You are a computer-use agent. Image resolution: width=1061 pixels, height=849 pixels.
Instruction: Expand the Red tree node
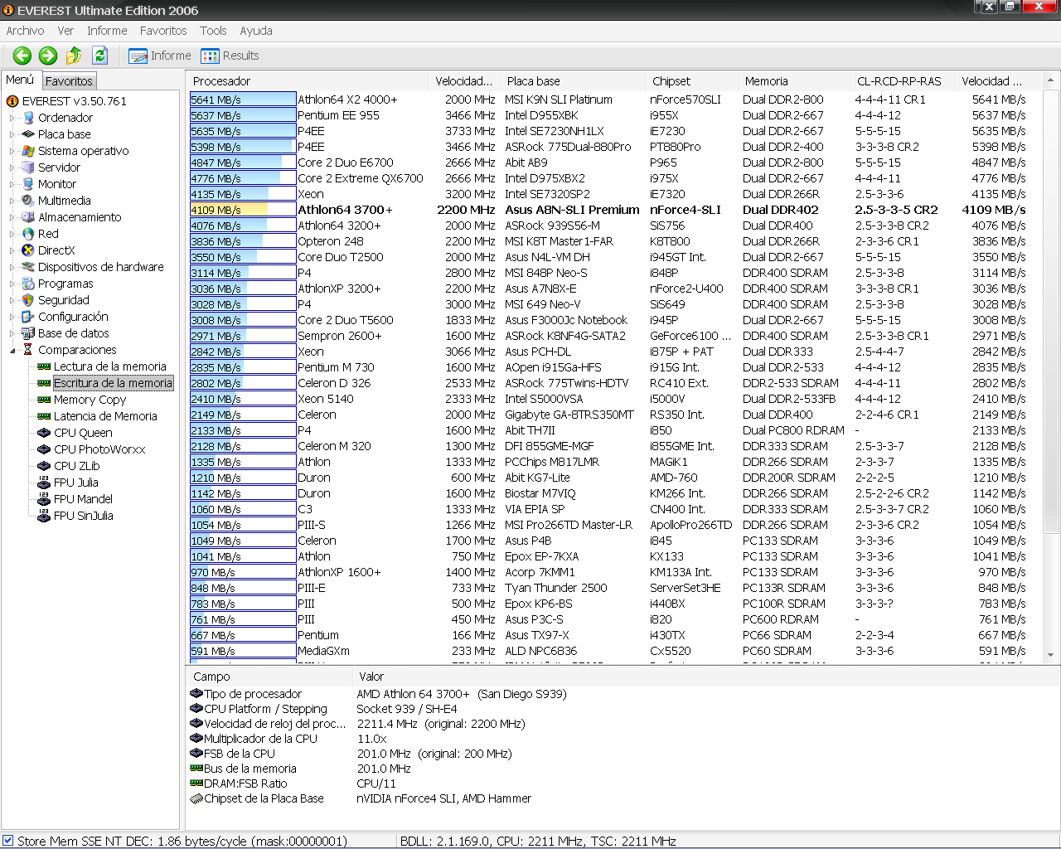coord(12,234)
